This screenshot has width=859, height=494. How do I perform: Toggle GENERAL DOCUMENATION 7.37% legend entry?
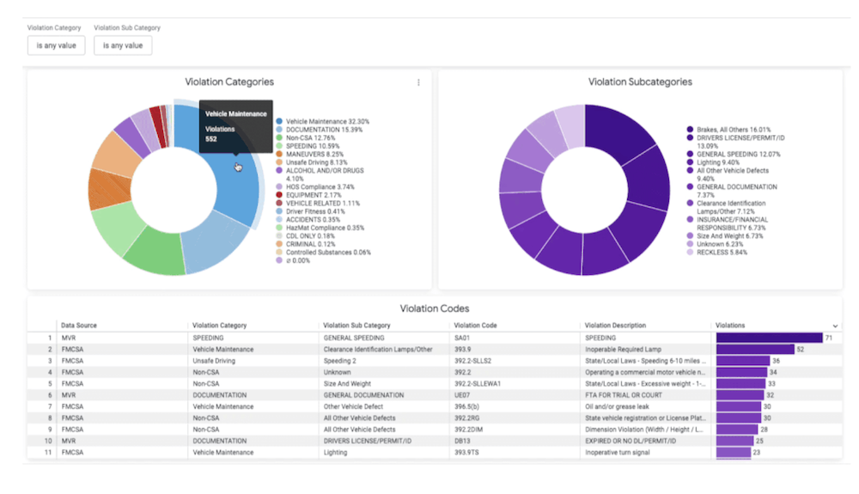(733, 191)
